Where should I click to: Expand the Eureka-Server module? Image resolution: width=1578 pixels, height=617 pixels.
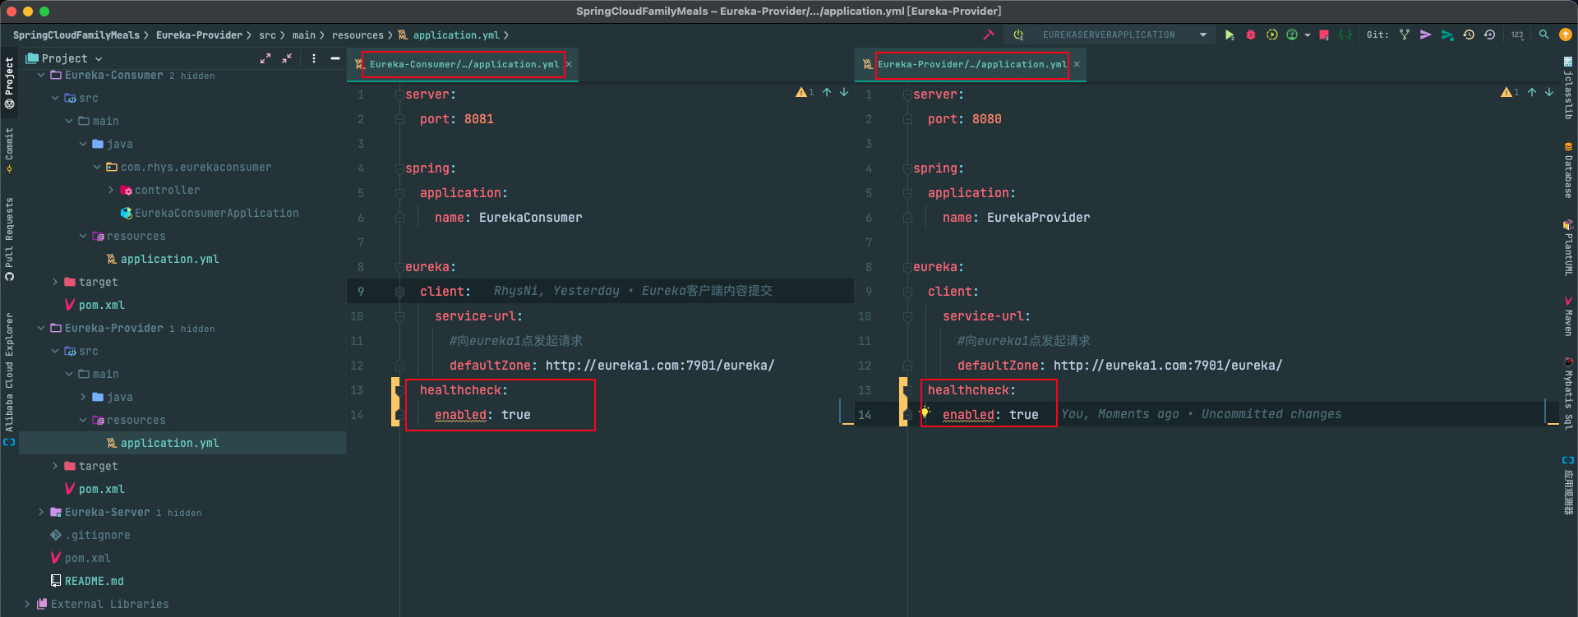pyautogui.click(x=41, y=512)
